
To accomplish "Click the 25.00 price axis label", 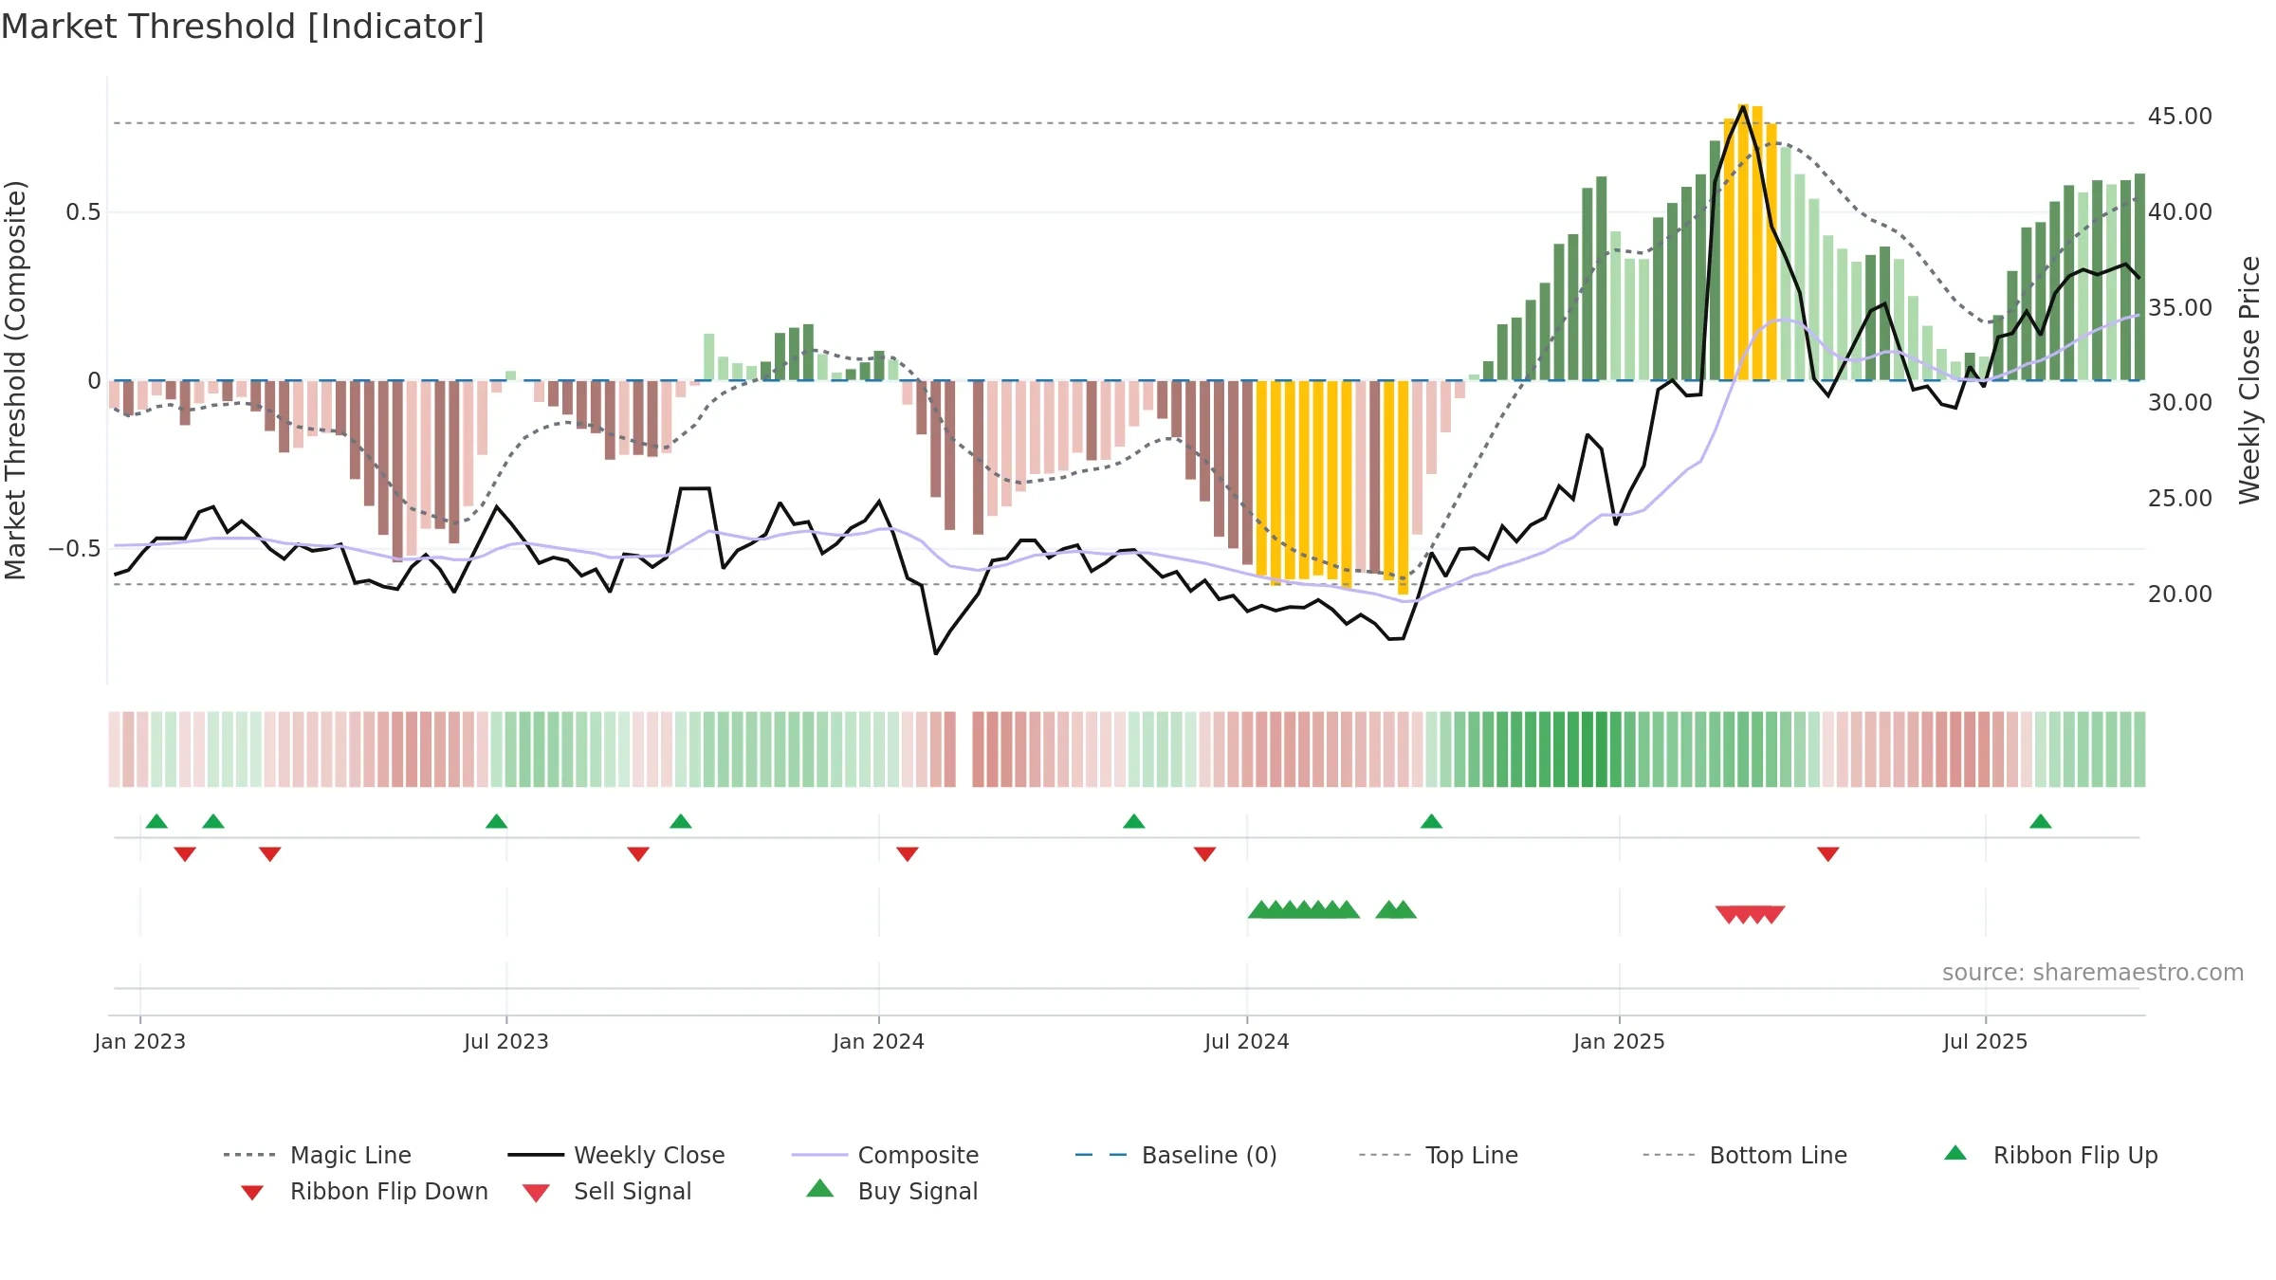I will (2179, 498).
